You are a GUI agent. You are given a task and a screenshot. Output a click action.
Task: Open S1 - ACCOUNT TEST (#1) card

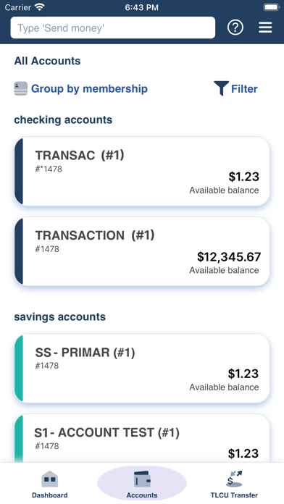coord(142,438)
